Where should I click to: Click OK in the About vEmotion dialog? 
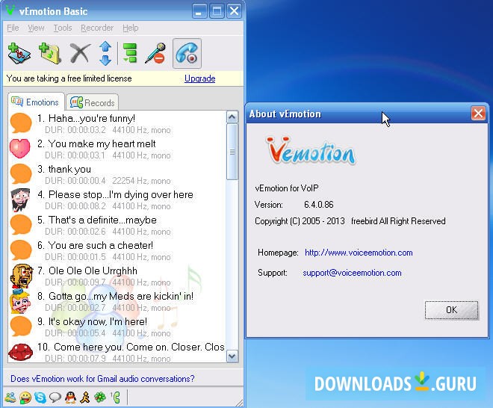coord(451,310)
